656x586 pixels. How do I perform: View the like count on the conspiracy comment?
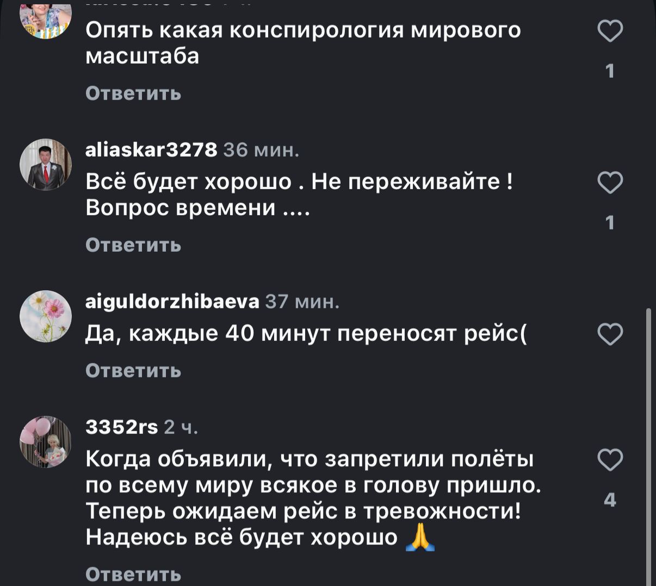(x=610, y=71)
